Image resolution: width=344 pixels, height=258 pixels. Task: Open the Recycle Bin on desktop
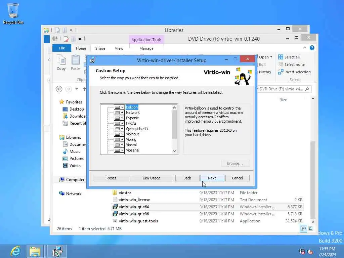click(13, 13)
